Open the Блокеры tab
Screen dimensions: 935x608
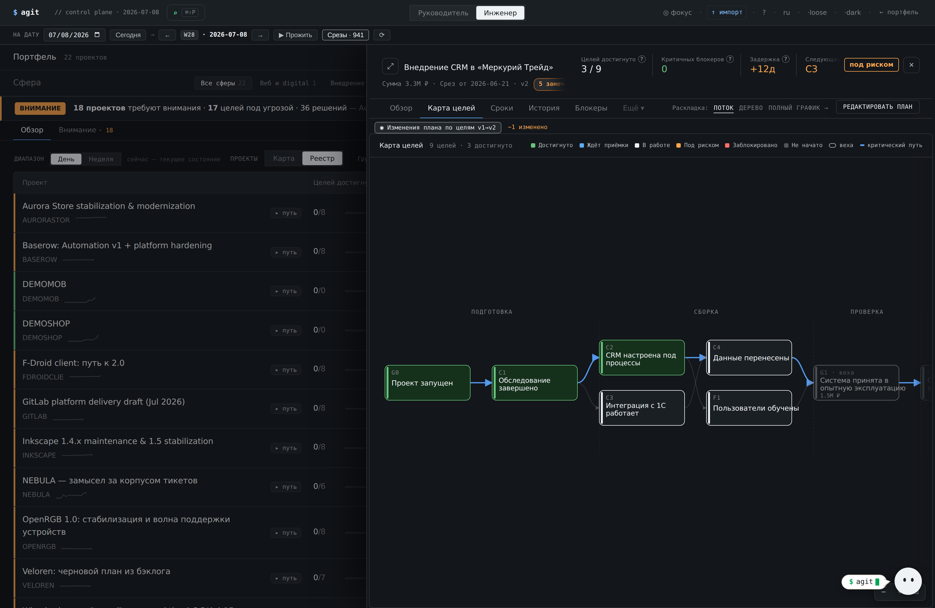click(591, 108)
